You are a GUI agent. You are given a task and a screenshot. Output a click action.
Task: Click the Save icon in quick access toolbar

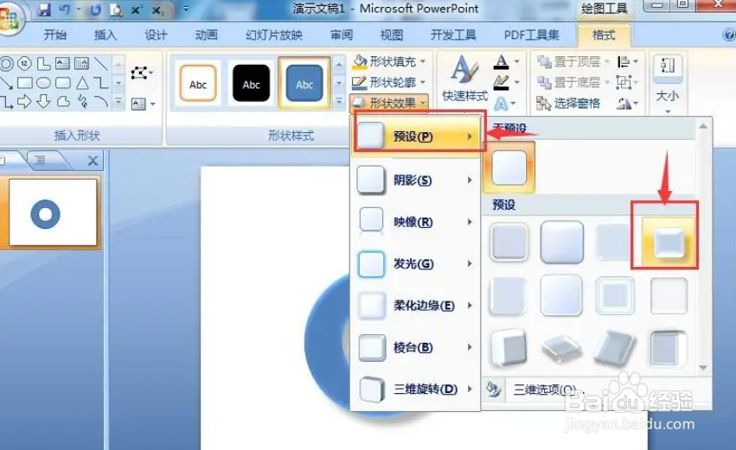(44, 10)
